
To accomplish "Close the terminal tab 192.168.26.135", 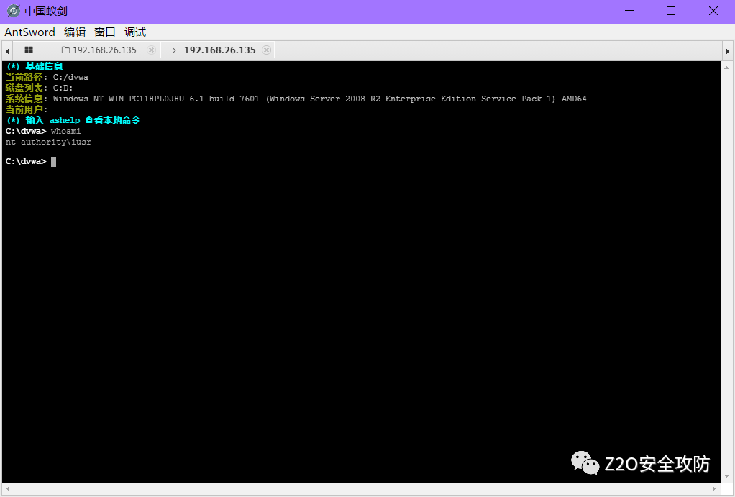I will 266,50.
